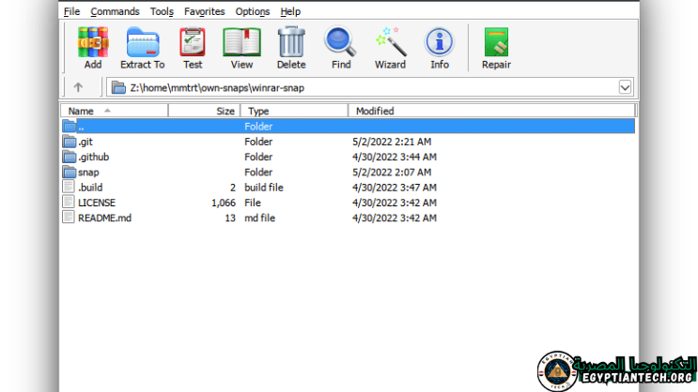
Task: Expand the address path dropdown
Action: (x=626, y=87)
